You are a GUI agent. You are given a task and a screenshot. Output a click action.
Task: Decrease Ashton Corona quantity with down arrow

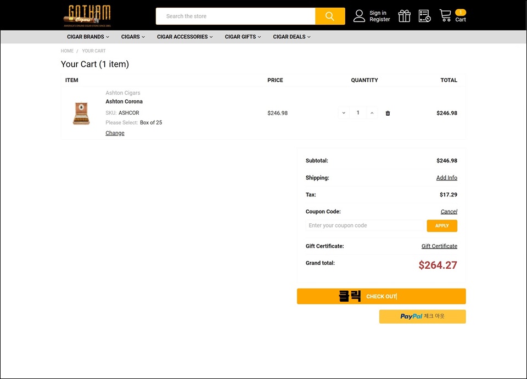(x=344, y=113)
